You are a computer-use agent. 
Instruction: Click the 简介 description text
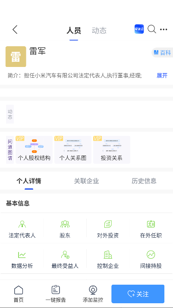(75, 76)
